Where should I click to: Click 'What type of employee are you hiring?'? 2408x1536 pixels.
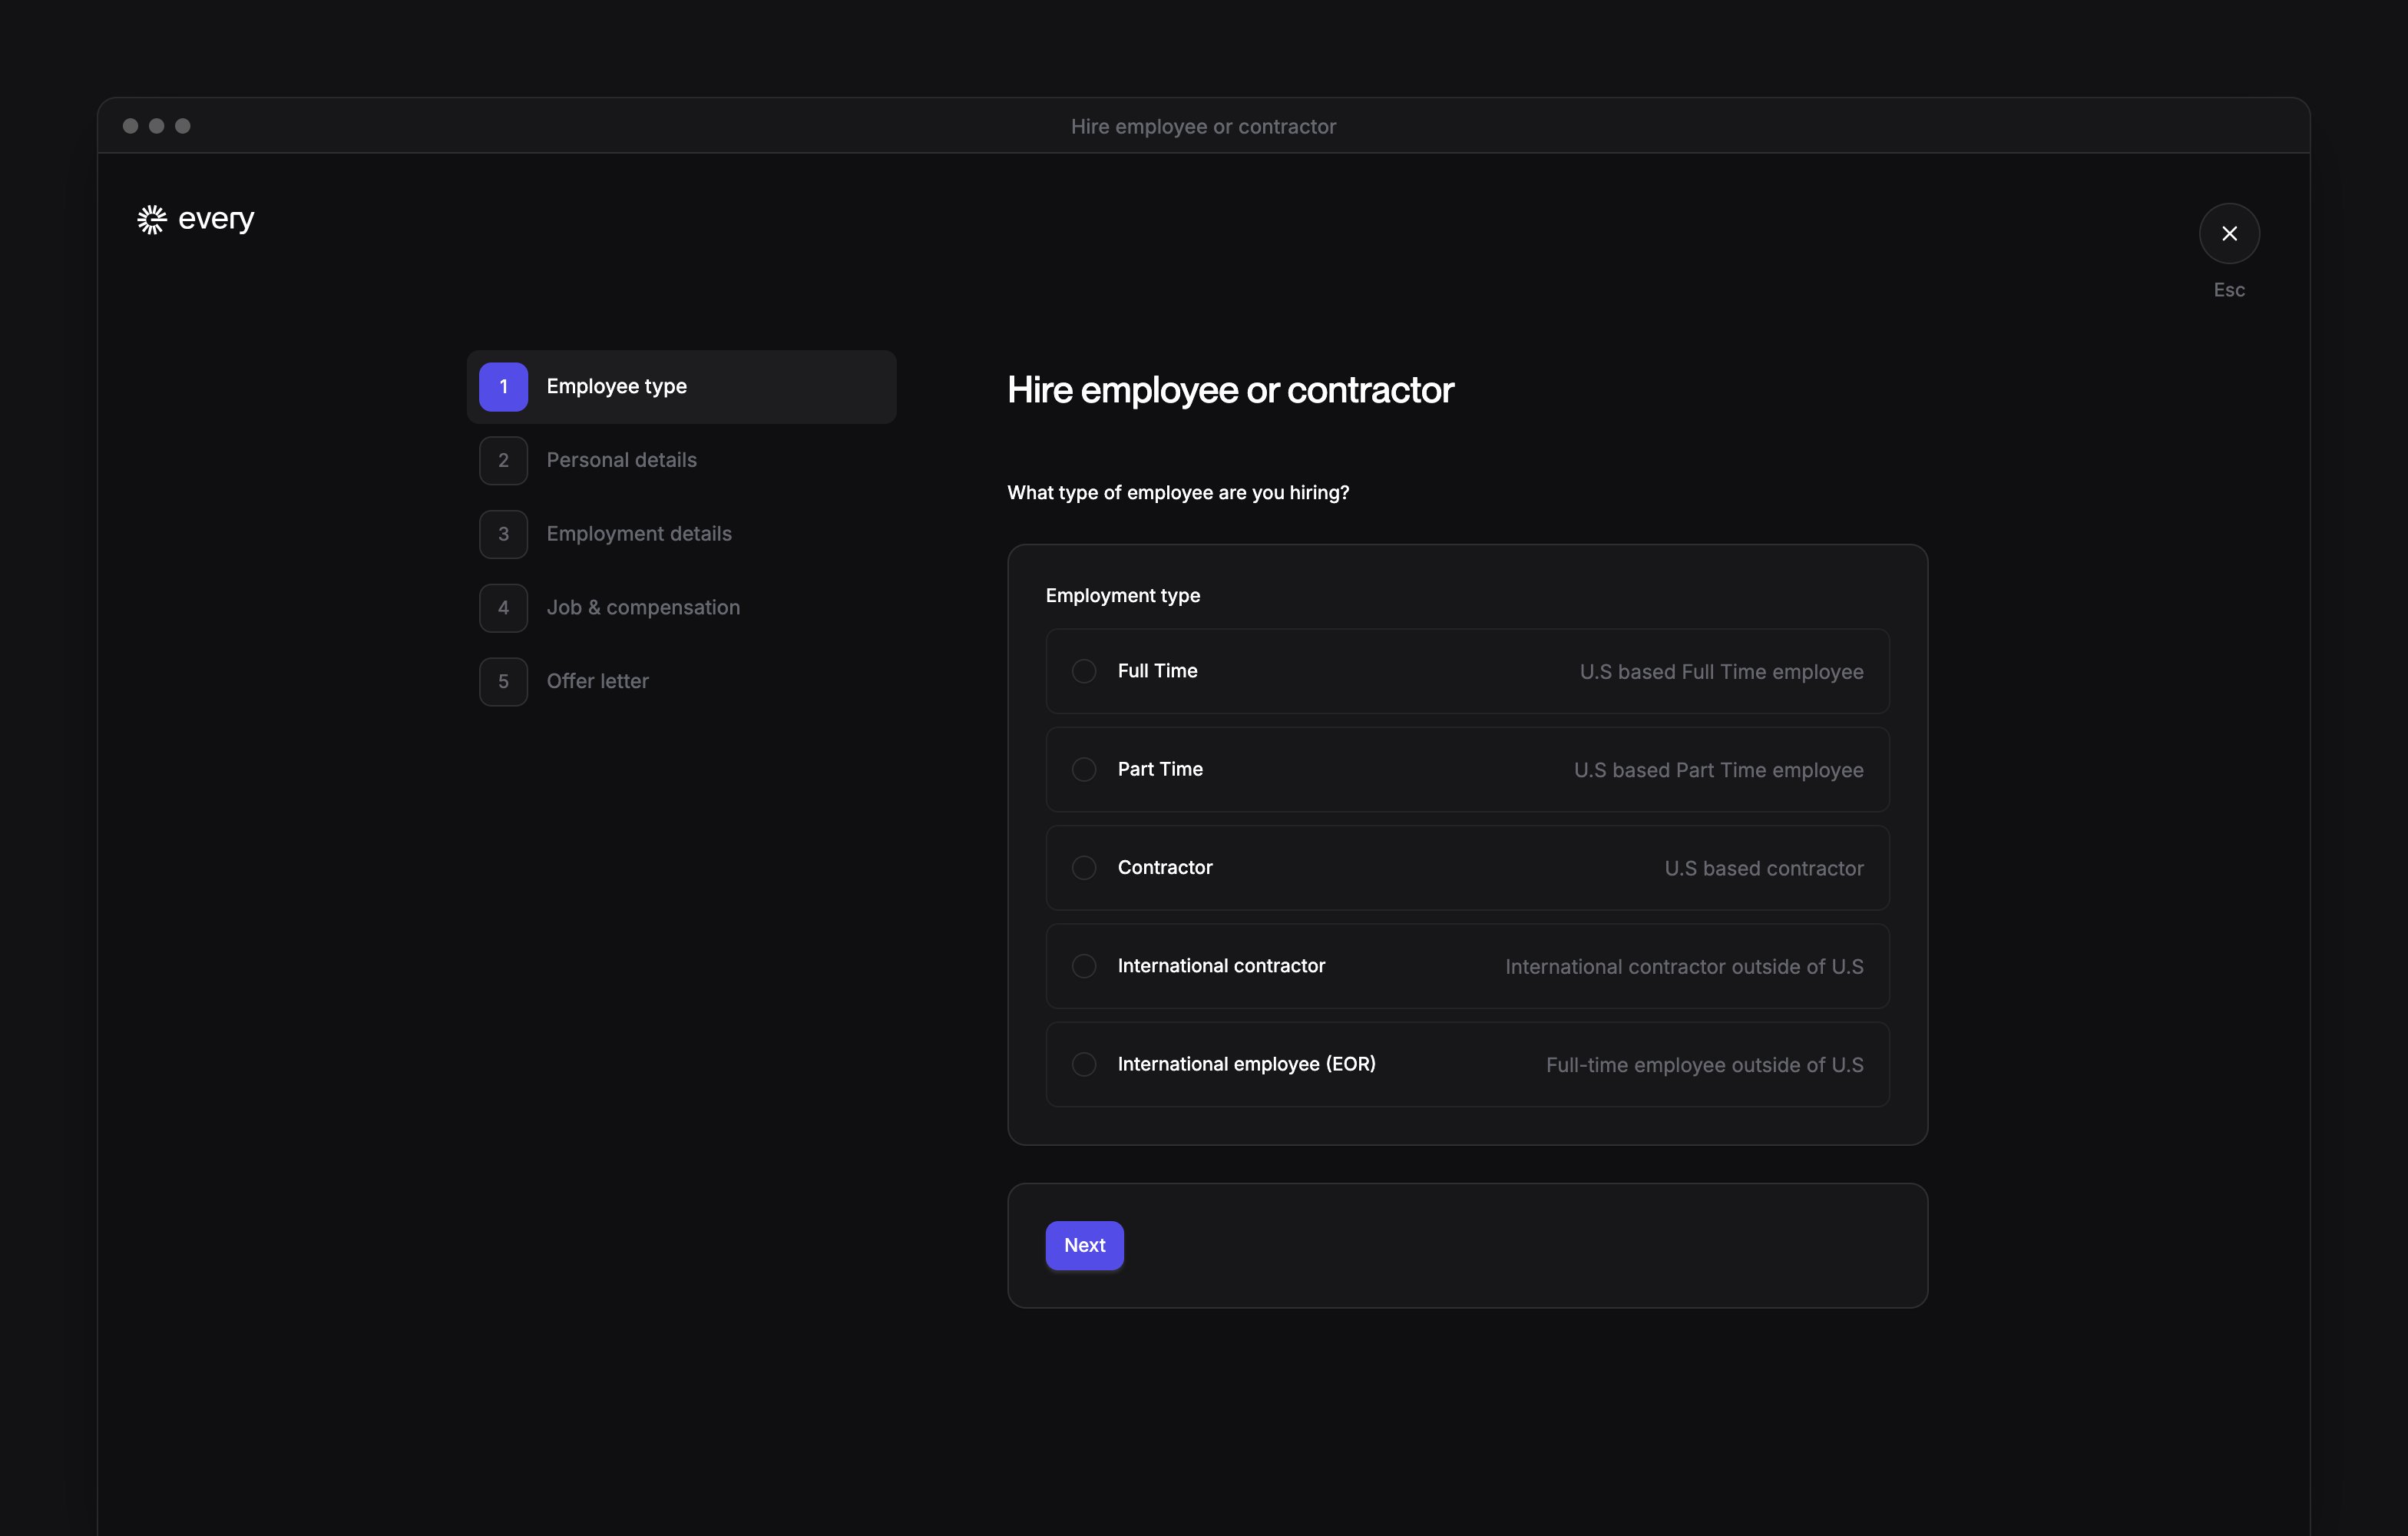point(1178,493)
